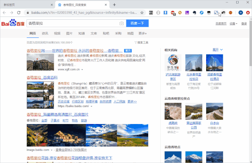Click the 普达措国家公园 link
The width and height of the screenshot is (252, 163).
pyautogui.click(x=194, y=125)
